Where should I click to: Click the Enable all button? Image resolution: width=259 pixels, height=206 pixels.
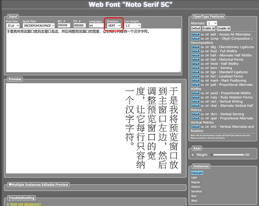(209, 28)
